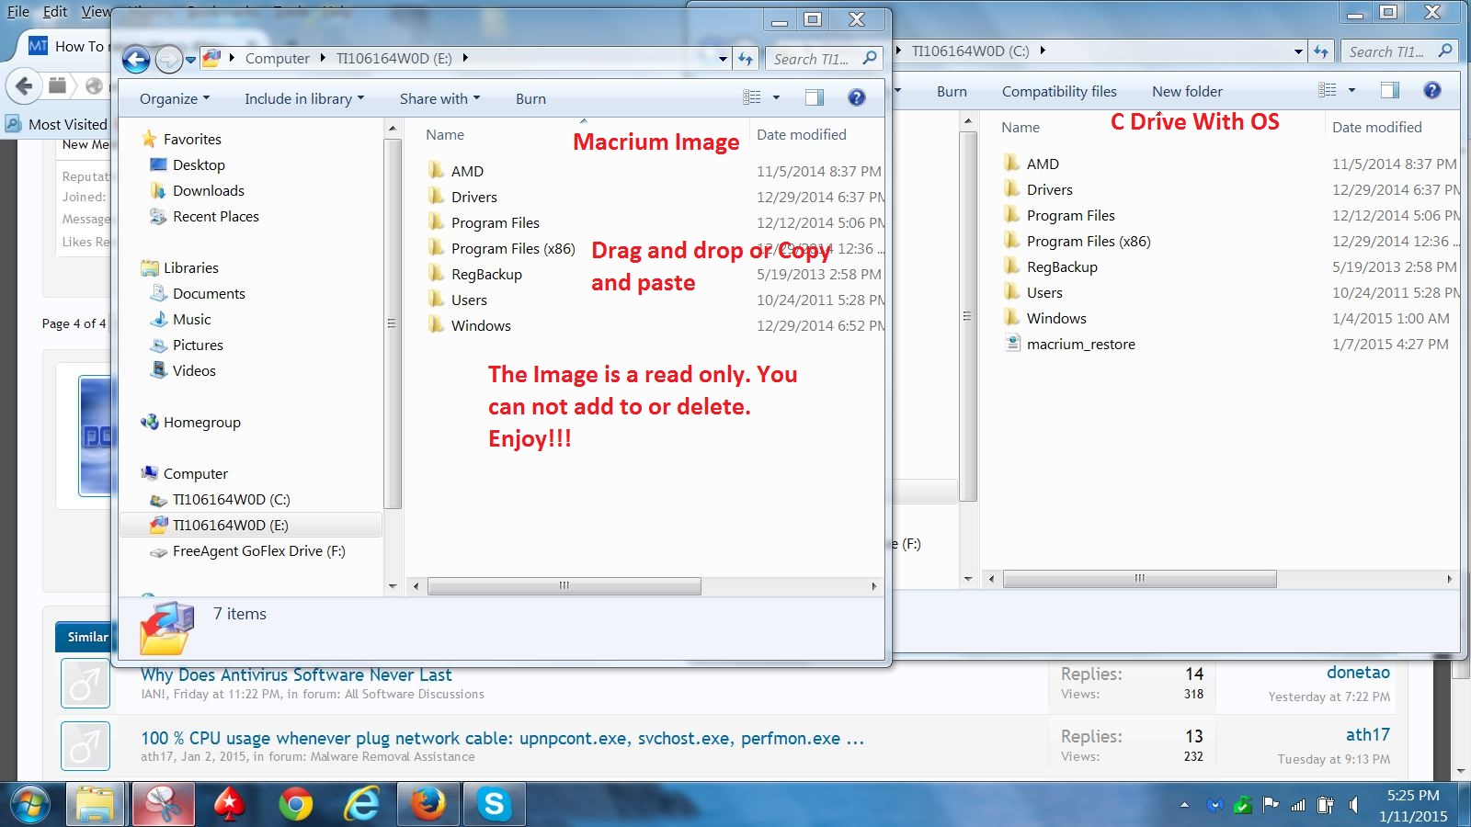
Task: Open 'Why Does Antivirus Software Never Last' thread
Action: click(296, 674)
